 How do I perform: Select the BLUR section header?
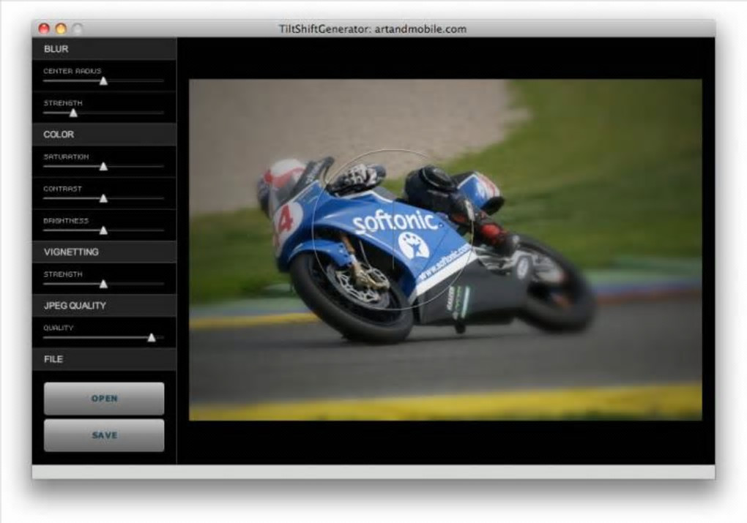104,48
